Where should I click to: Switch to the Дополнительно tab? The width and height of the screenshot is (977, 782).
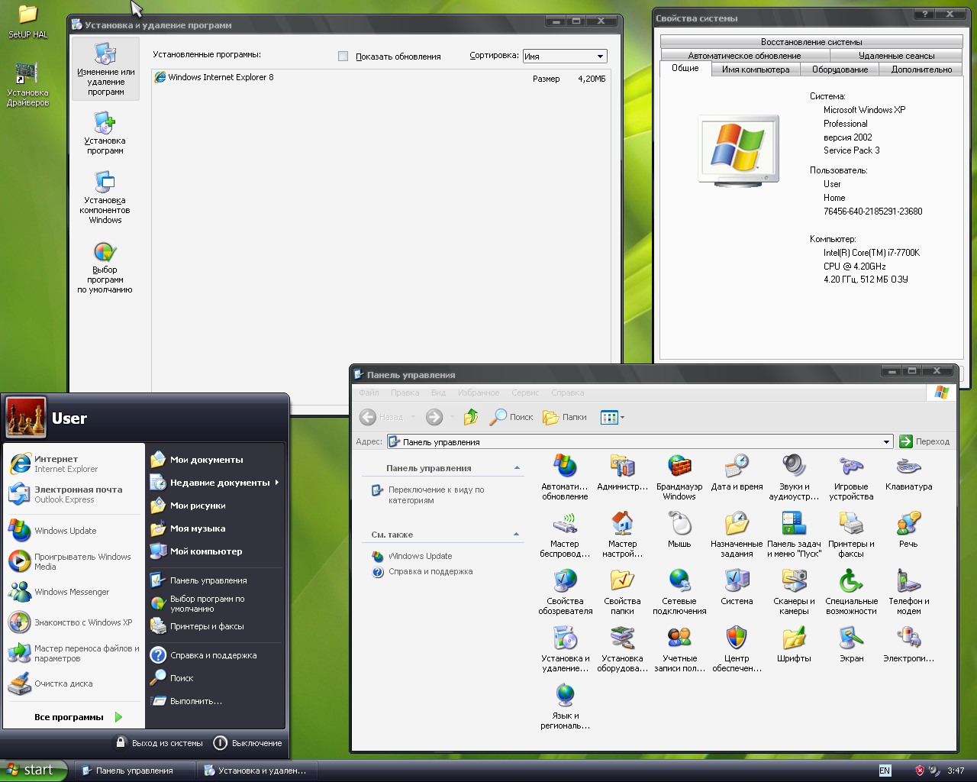click(x=921, y=69)
